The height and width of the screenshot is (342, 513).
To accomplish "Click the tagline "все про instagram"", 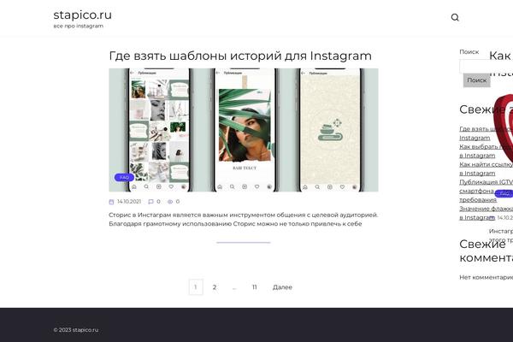I will pos(78,26).
